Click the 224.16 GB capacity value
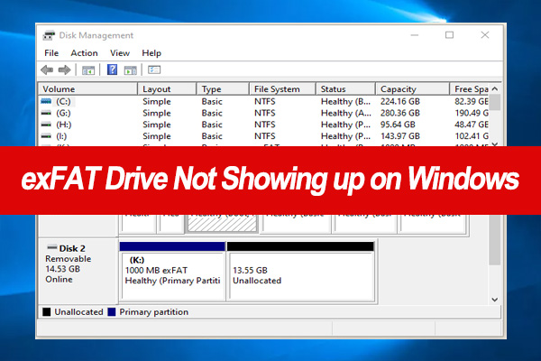Viewport: 541px width, 361px height. pyautogui.click(x=399, y=102)
